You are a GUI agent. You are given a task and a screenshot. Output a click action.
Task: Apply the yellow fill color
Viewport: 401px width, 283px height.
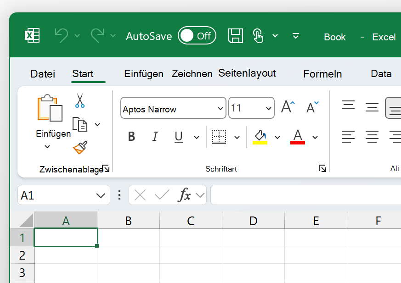tap(260, 137)
